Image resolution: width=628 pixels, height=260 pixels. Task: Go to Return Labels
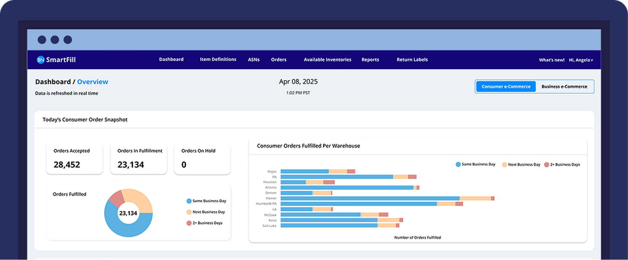[412, 60]
